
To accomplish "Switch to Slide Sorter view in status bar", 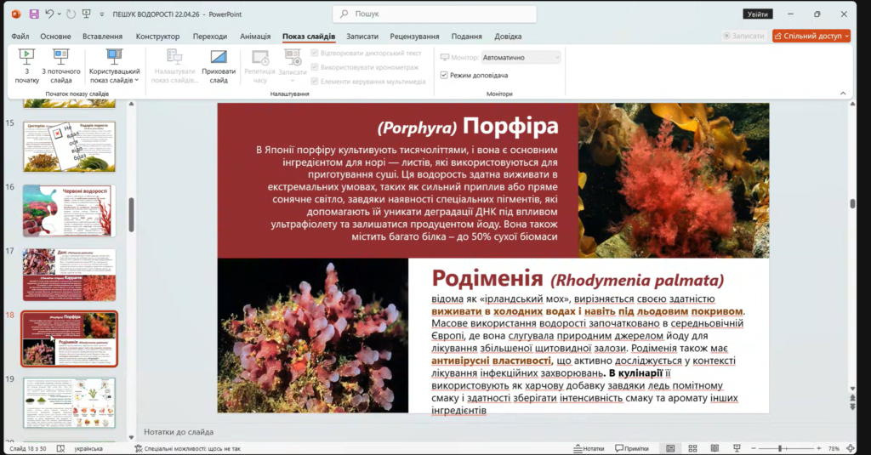I will (x=692, y=448).
